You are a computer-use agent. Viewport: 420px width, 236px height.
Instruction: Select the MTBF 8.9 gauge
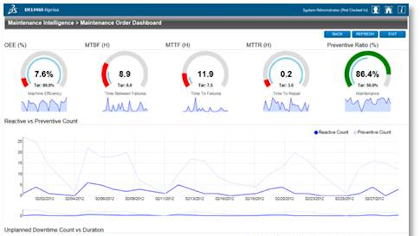125,70
